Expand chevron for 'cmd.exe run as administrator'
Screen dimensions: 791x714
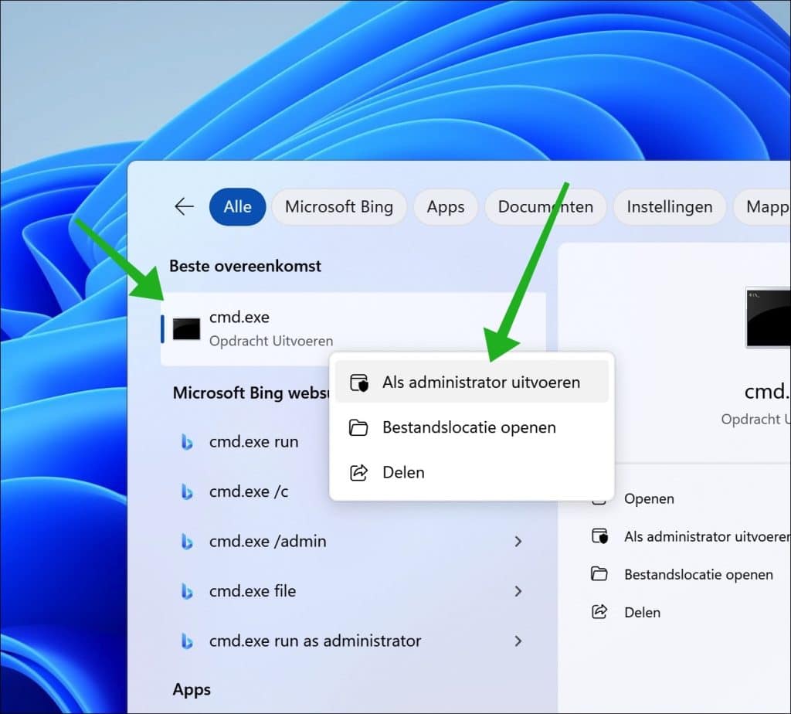point(518,641)
